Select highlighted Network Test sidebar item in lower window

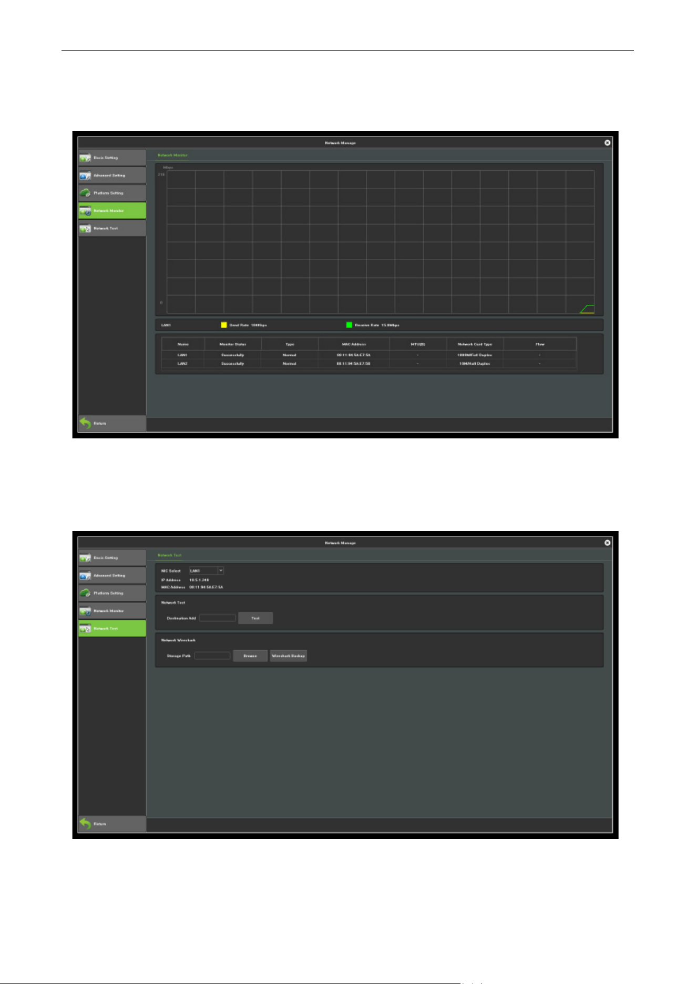112,629
